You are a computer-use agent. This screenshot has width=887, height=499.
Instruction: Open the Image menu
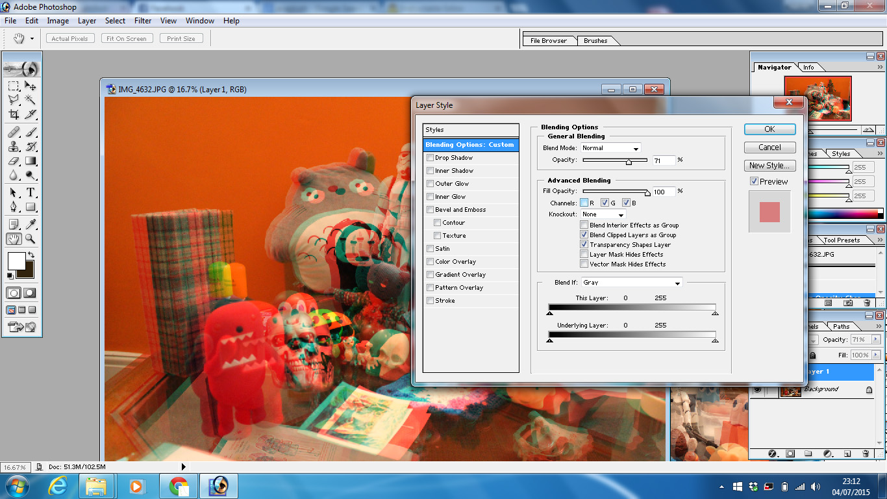58,21
